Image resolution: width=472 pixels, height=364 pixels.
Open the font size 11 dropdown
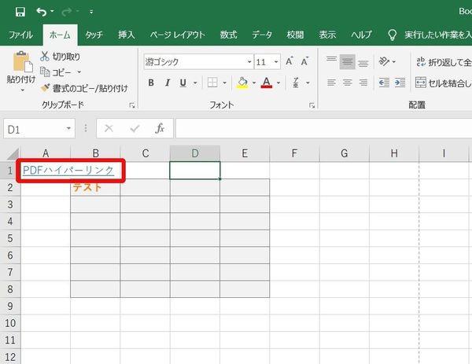pyautogui.click(x=276, y=62)
